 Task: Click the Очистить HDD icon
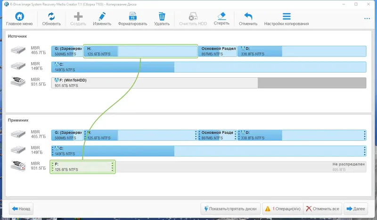point(193,16)
